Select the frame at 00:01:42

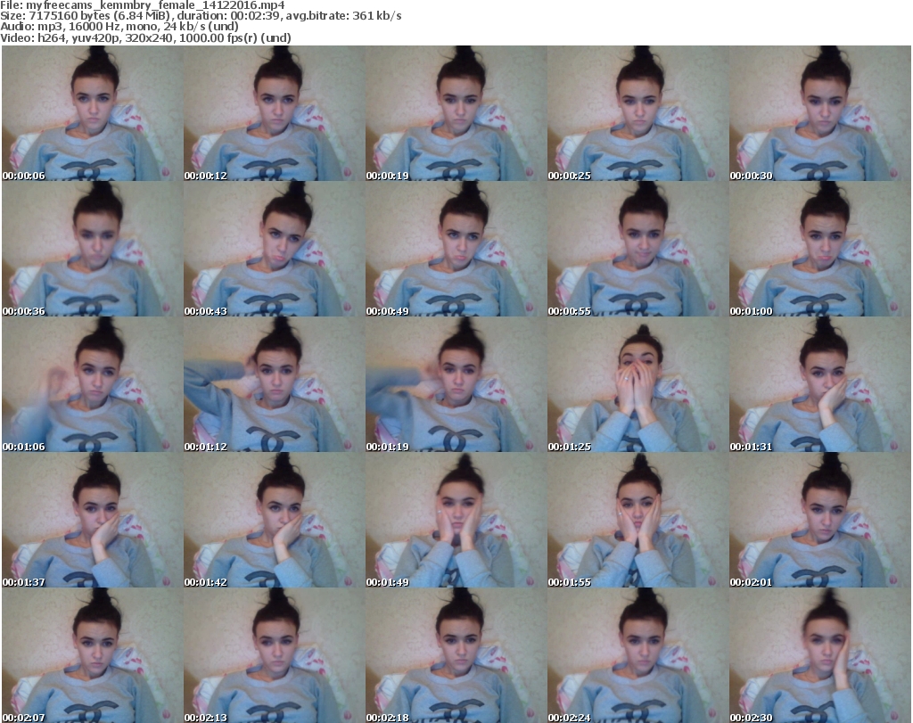275,520
